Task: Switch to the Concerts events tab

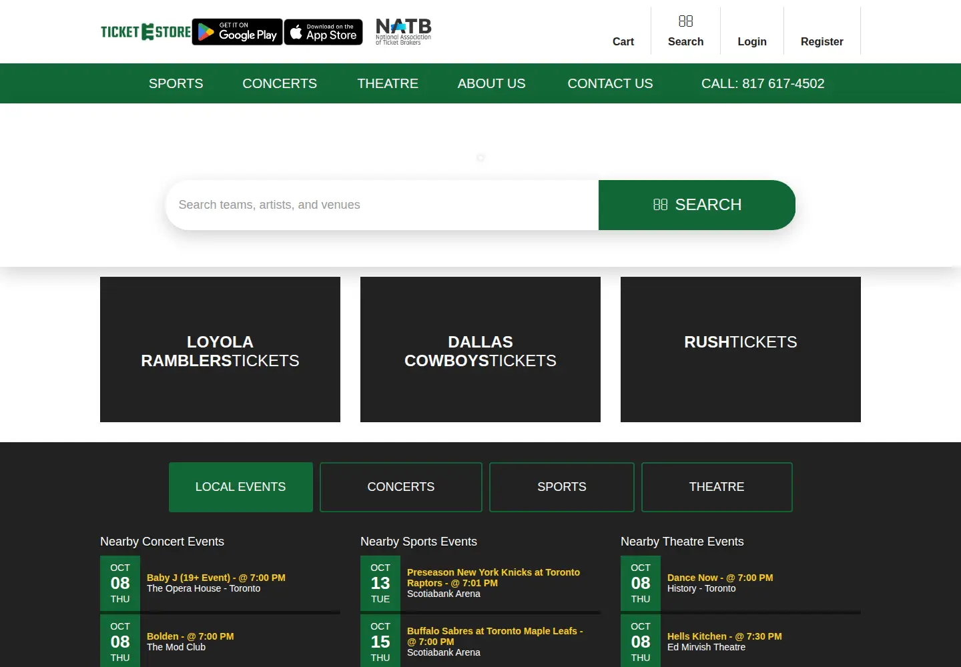Action: tap(401, 487)
